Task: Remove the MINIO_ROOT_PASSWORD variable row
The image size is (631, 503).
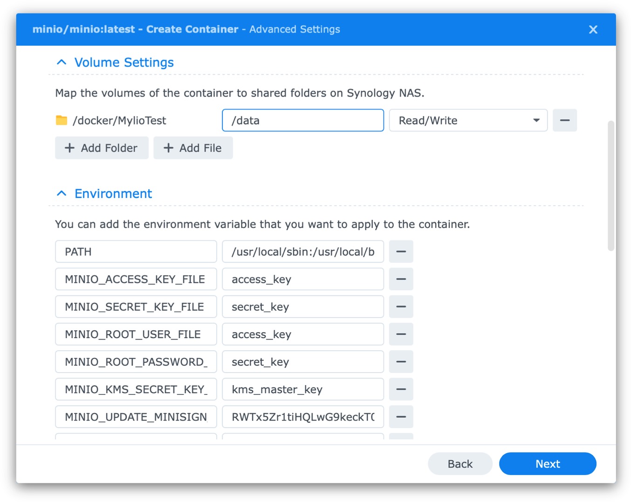Action: click(401, 361)
